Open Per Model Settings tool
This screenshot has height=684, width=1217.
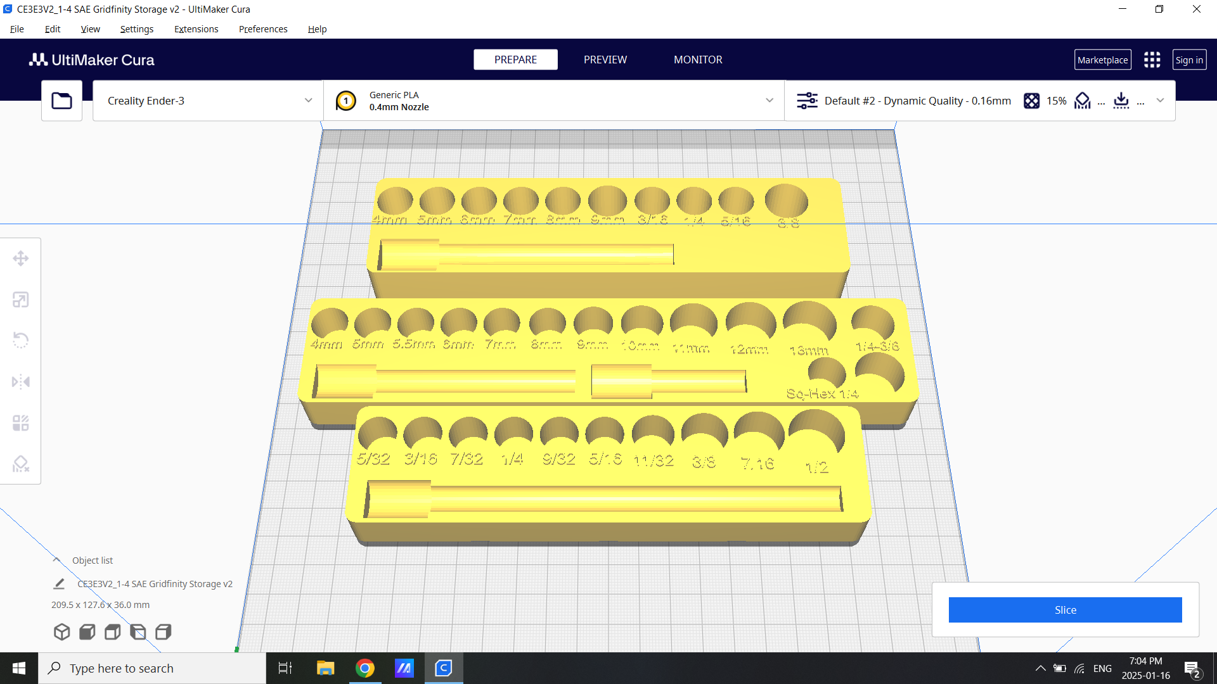point(21,423)
